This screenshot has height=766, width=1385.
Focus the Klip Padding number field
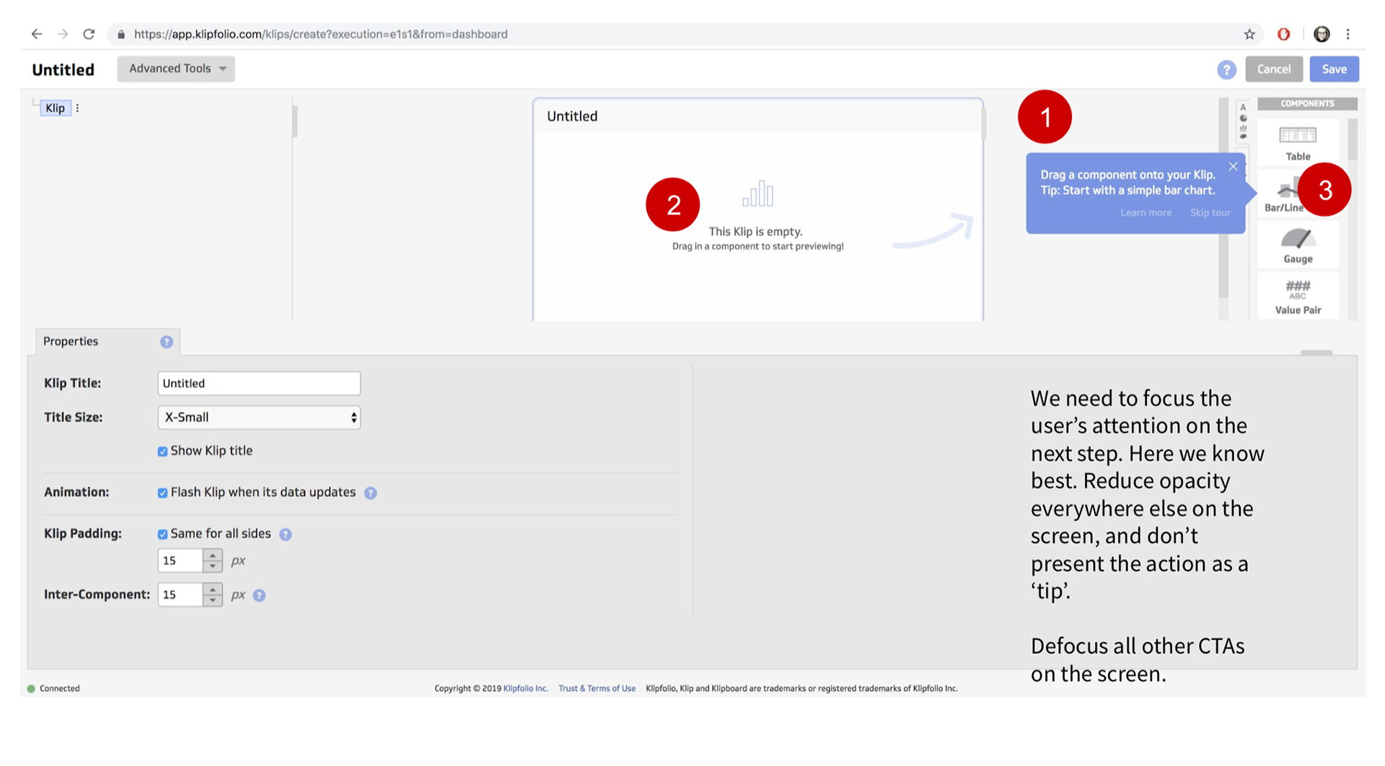tap(180, 561)
